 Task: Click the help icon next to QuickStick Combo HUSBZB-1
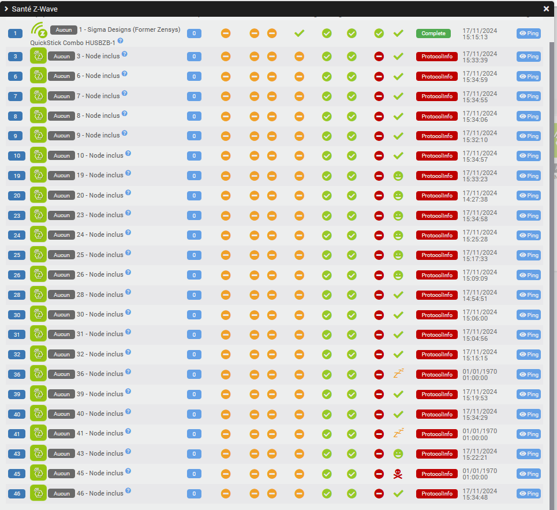pyautogui.click(x=120, y=42)
